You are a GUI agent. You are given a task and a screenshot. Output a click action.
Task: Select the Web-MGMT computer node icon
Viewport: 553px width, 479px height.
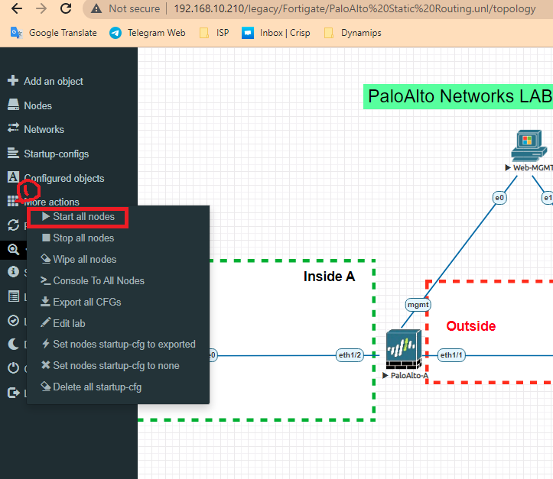click(525, 145)
